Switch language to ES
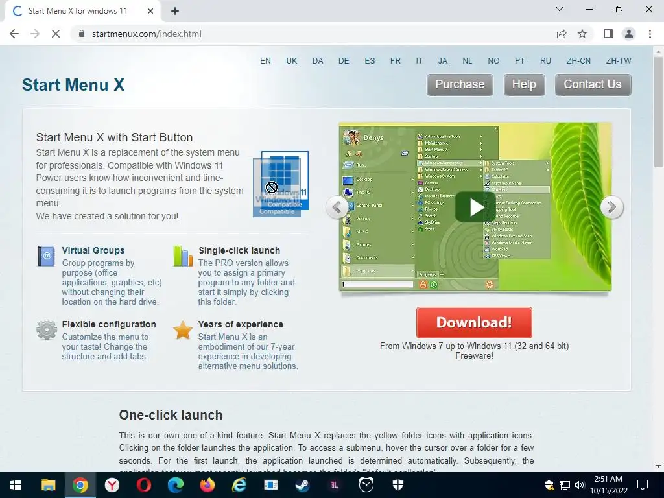Screen dimensions: 664x498 [370, 60]
